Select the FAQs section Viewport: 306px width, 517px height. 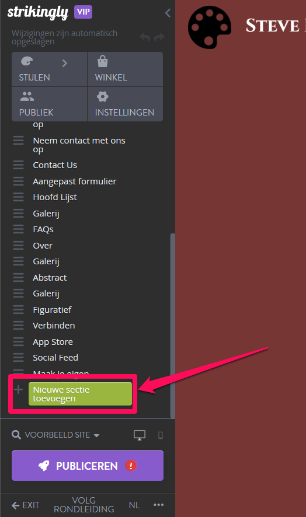pyautogui.click(x=43, y=229)
